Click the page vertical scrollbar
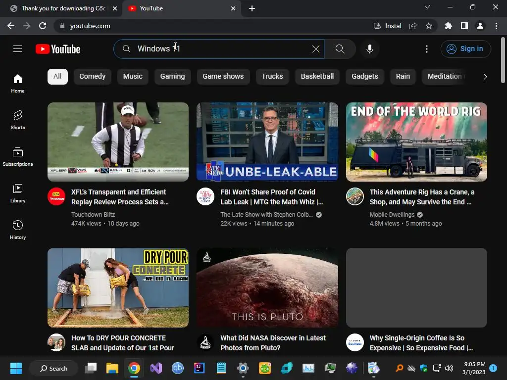 pos(503,60)
